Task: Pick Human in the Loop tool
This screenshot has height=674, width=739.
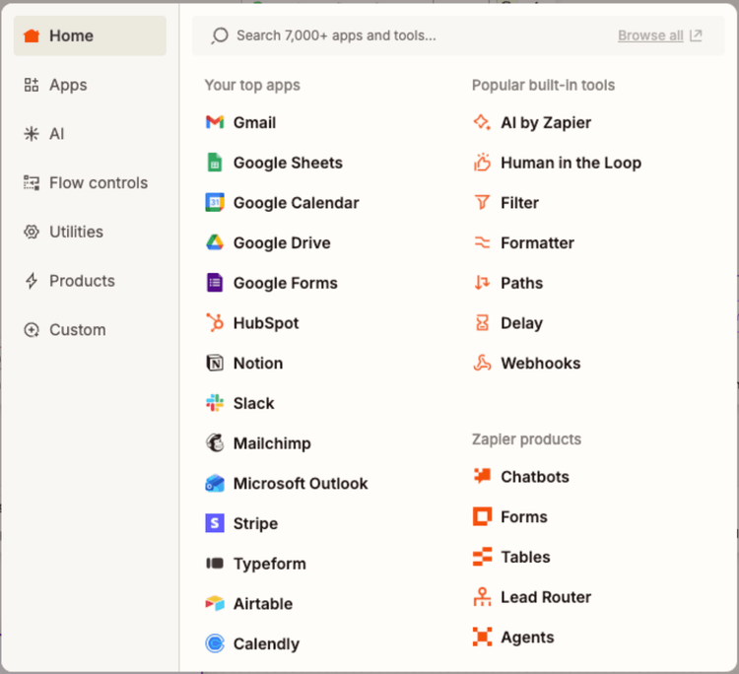Action: click(x=570, y=163)
